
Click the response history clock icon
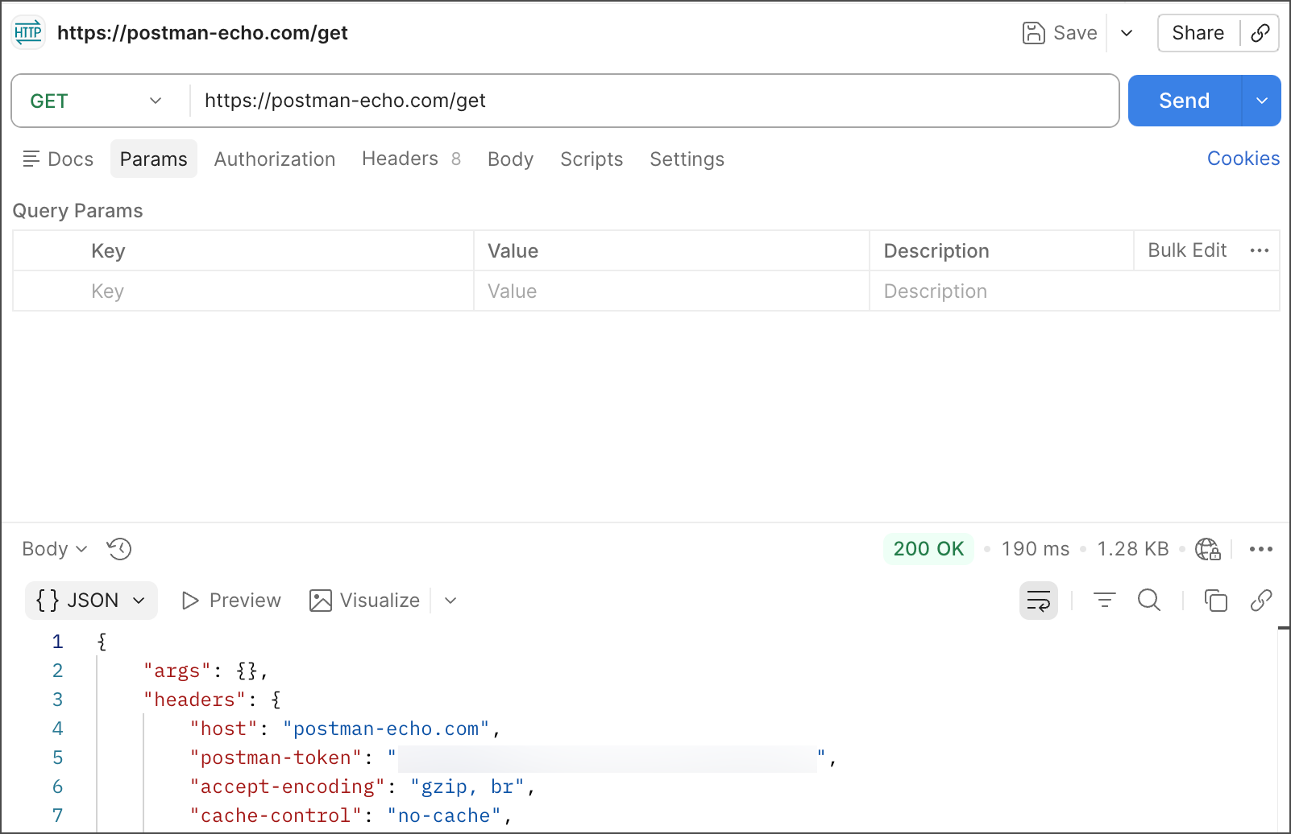coord(119,549)
